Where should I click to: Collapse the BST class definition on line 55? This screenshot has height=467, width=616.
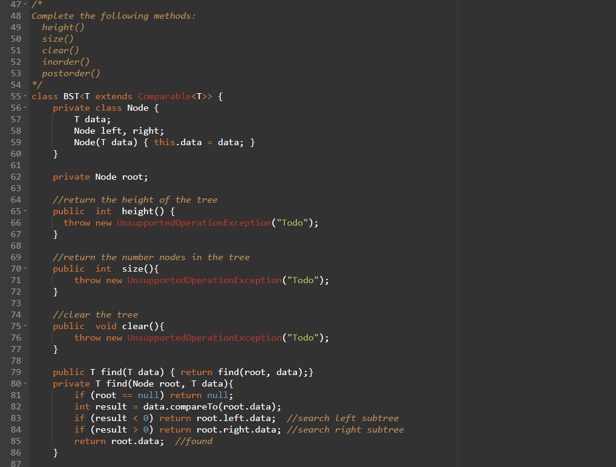point(25,96)
